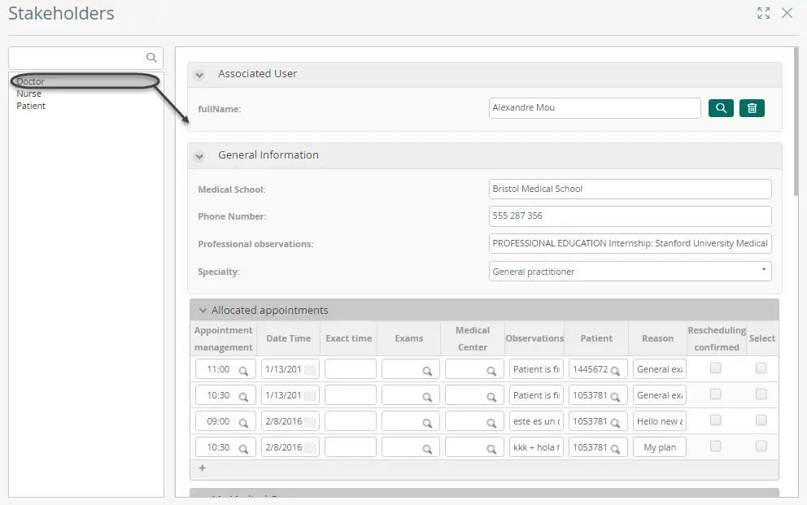Viewport: 807px width, 505px height.
Task: Click the Patient column header
Action: [x=596, y=338]
